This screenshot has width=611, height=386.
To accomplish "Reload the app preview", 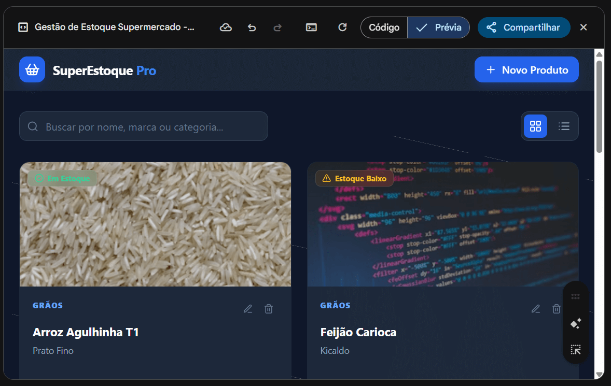I will click(x=342, y=27).
